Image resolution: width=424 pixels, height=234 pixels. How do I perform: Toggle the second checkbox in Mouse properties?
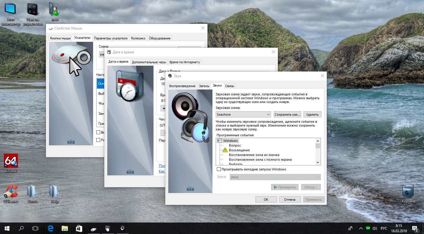99,140
